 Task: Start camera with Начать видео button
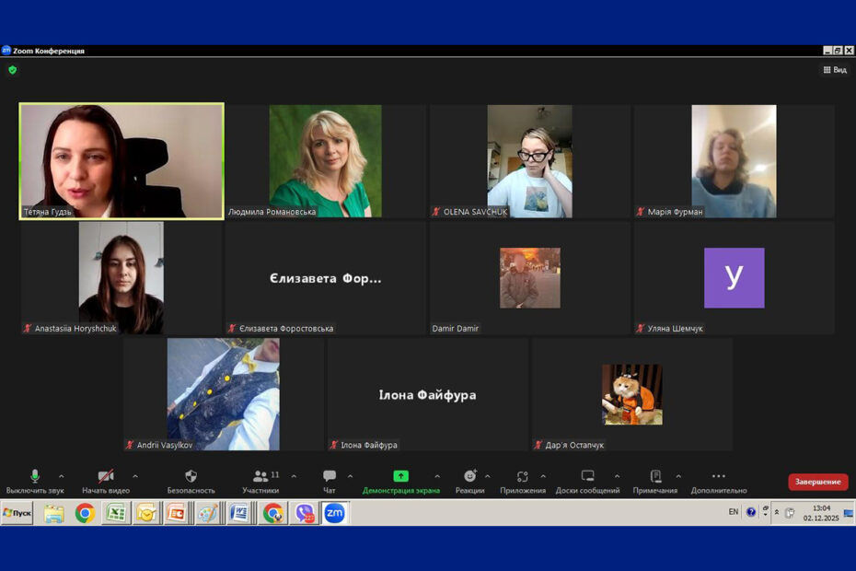[106, 477]
